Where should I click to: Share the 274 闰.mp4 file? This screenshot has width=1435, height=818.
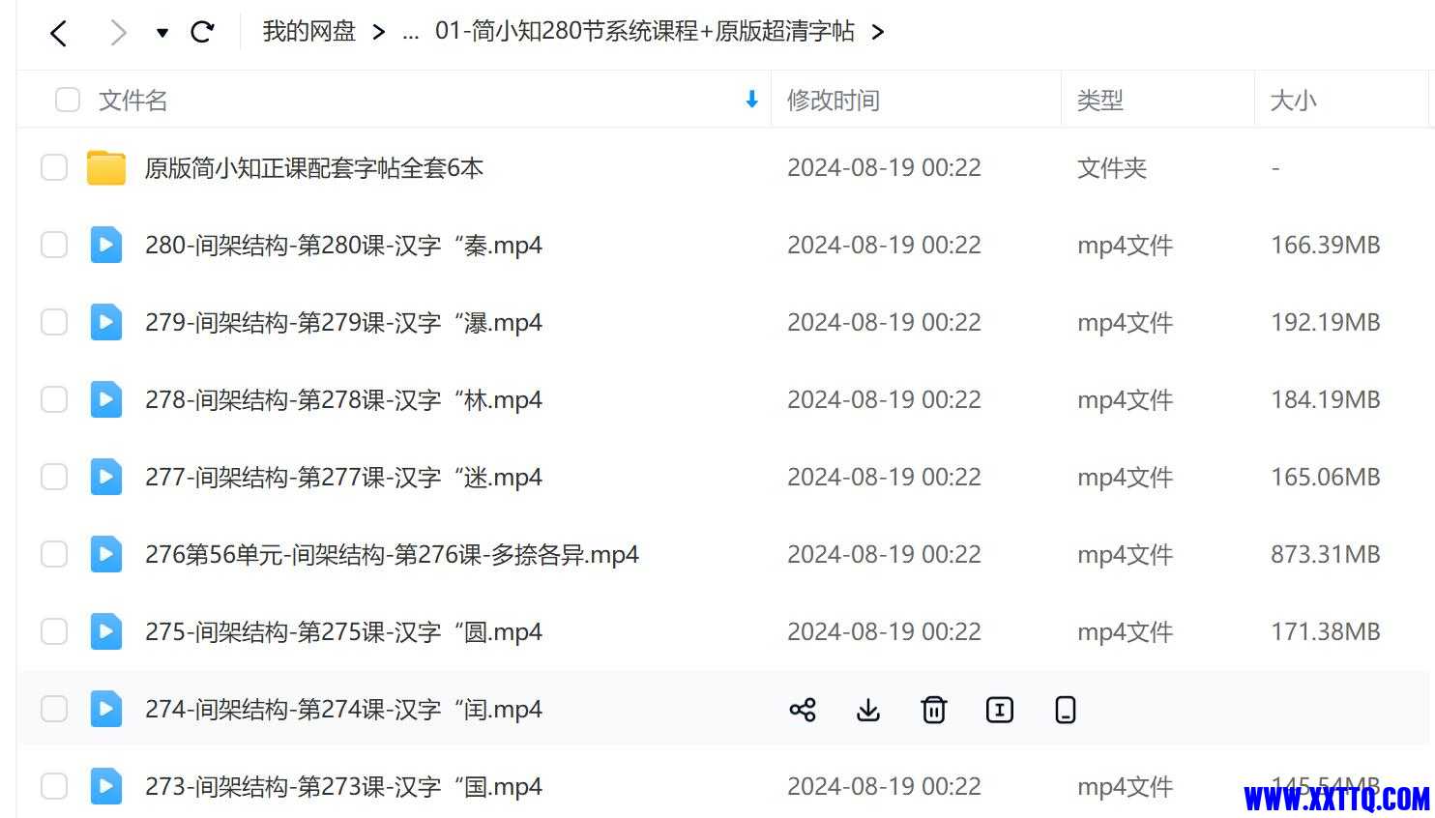(x=803, y=710)
